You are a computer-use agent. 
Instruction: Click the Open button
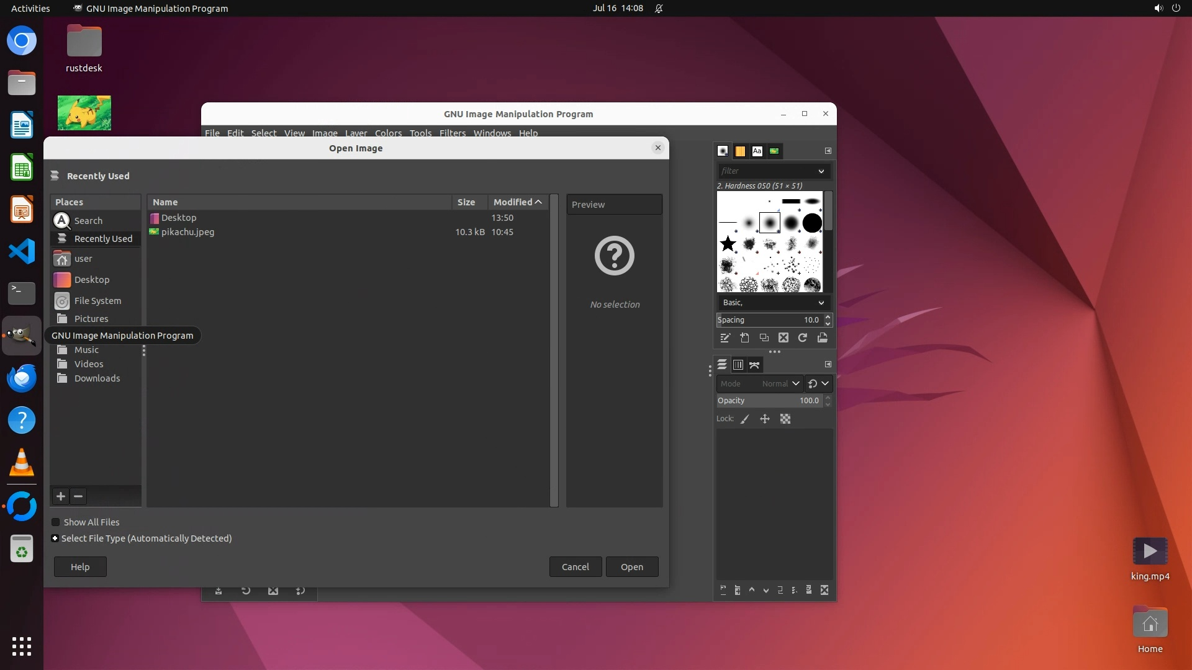[x=631, y=567]
